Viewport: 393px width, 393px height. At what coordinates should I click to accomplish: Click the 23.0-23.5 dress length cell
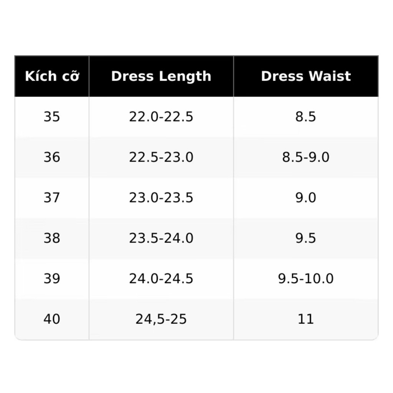pos(161,198)
